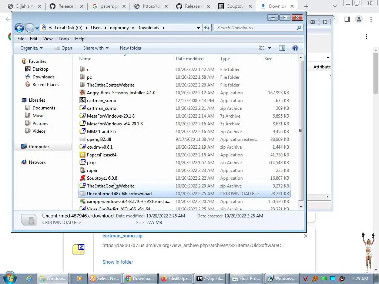This screenshot has width=379, height=284.
Task: Toggle the preview pane icon
Action: 282,48
